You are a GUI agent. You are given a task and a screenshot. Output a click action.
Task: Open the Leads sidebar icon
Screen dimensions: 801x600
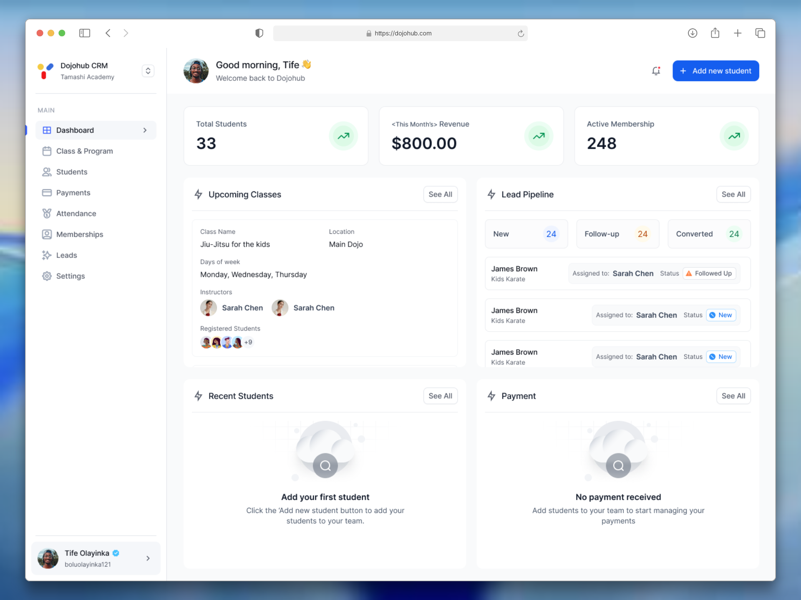47,255
